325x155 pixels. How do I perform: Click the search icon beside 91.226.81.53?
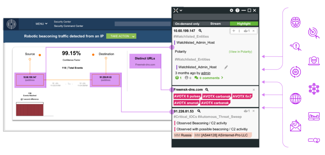coord(199,111)
